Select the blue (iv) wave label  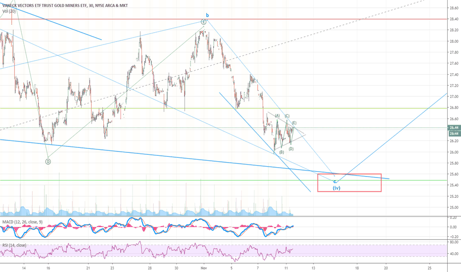[x=337, y=187]
